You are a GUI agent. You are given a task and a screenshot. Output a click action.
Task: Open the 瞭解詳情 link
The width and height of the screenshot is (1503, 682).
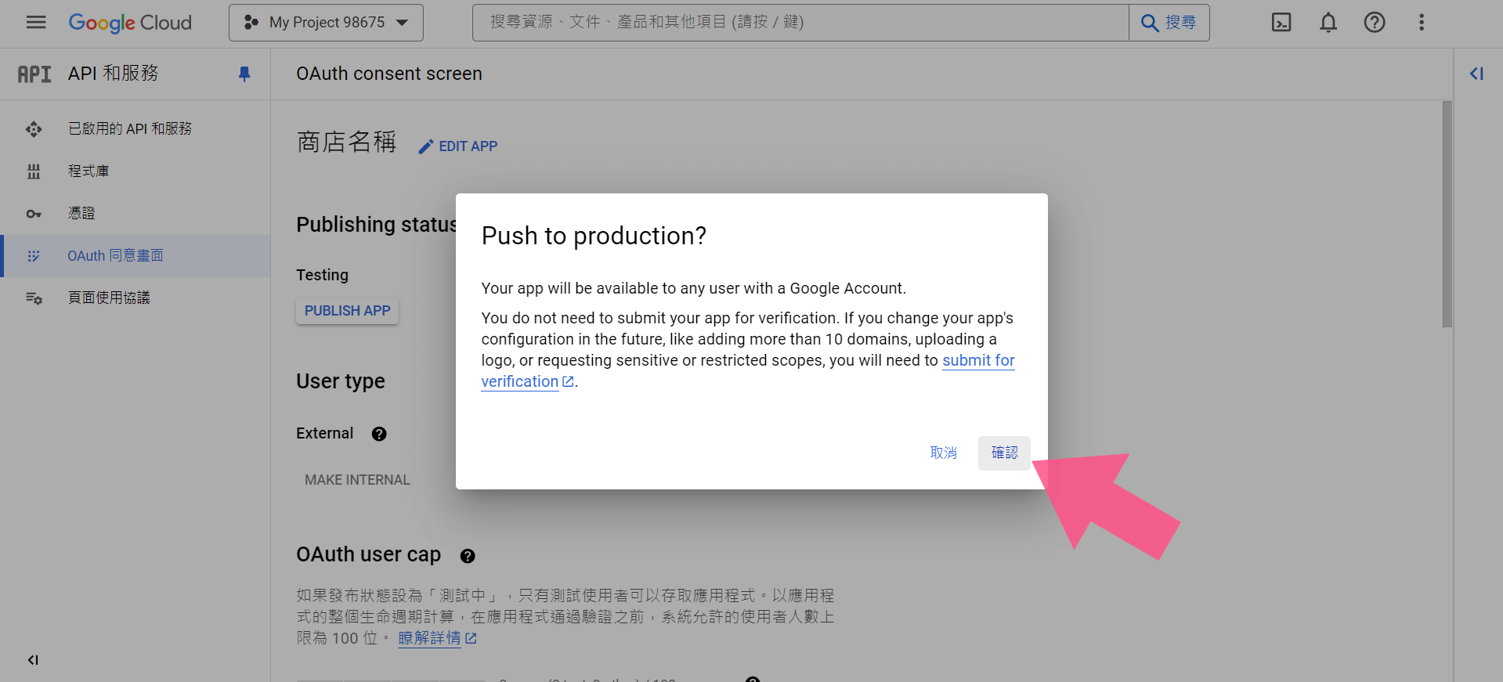pos(437,638)
